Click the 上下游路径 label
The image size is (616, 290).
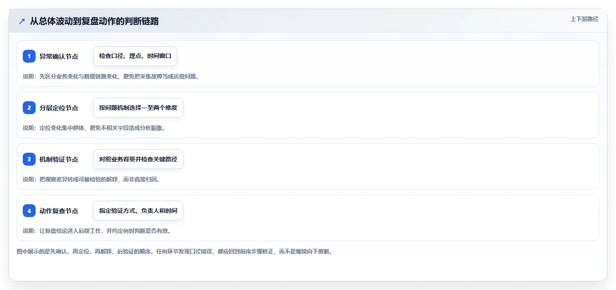[584, 19]
